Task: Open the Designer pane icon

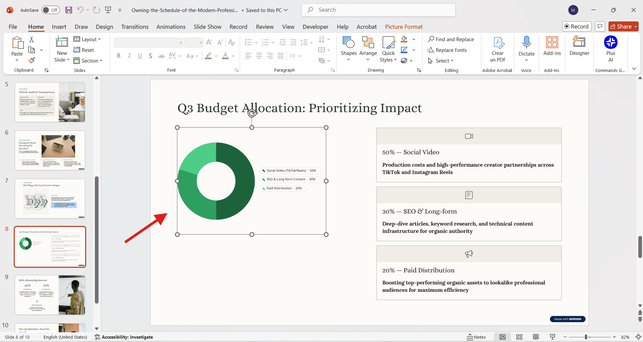Action: point(579,42)
